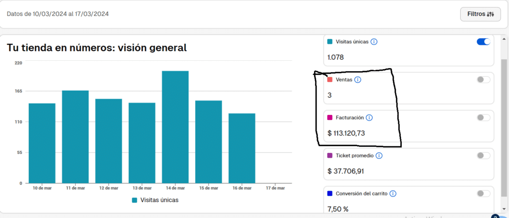The image size is (509, 218).
Task: Open the Filtros button
Action: pos(481,14)
